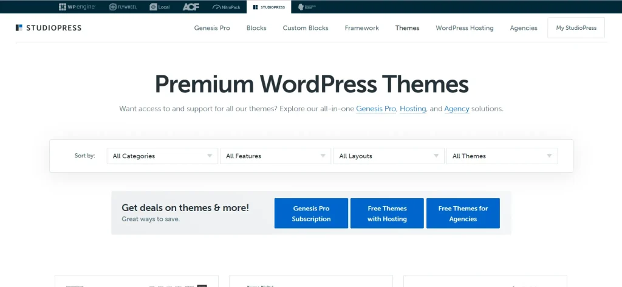Go to Custom Blocks in navigation

(306, 28)
